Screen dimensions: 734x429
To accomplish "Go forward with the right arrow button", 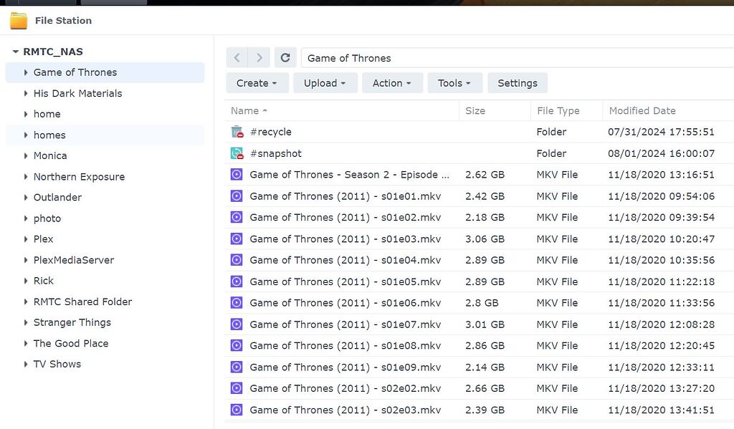I will click(259, 58).
